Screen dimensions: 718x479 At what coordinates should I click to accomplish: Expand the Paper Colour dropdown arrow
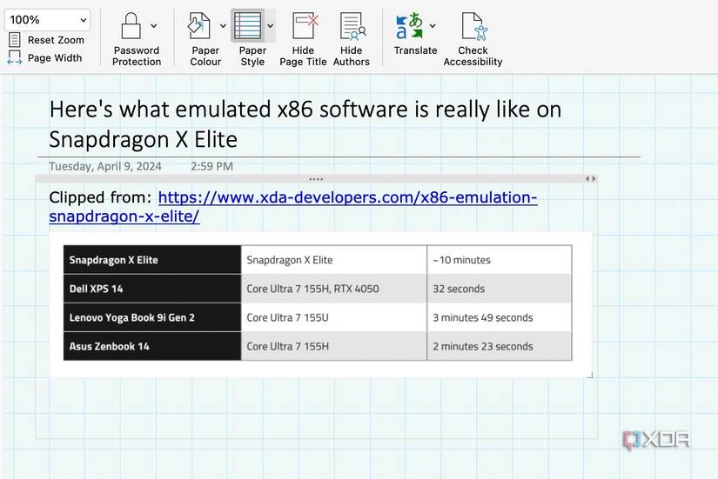[223, 25]
